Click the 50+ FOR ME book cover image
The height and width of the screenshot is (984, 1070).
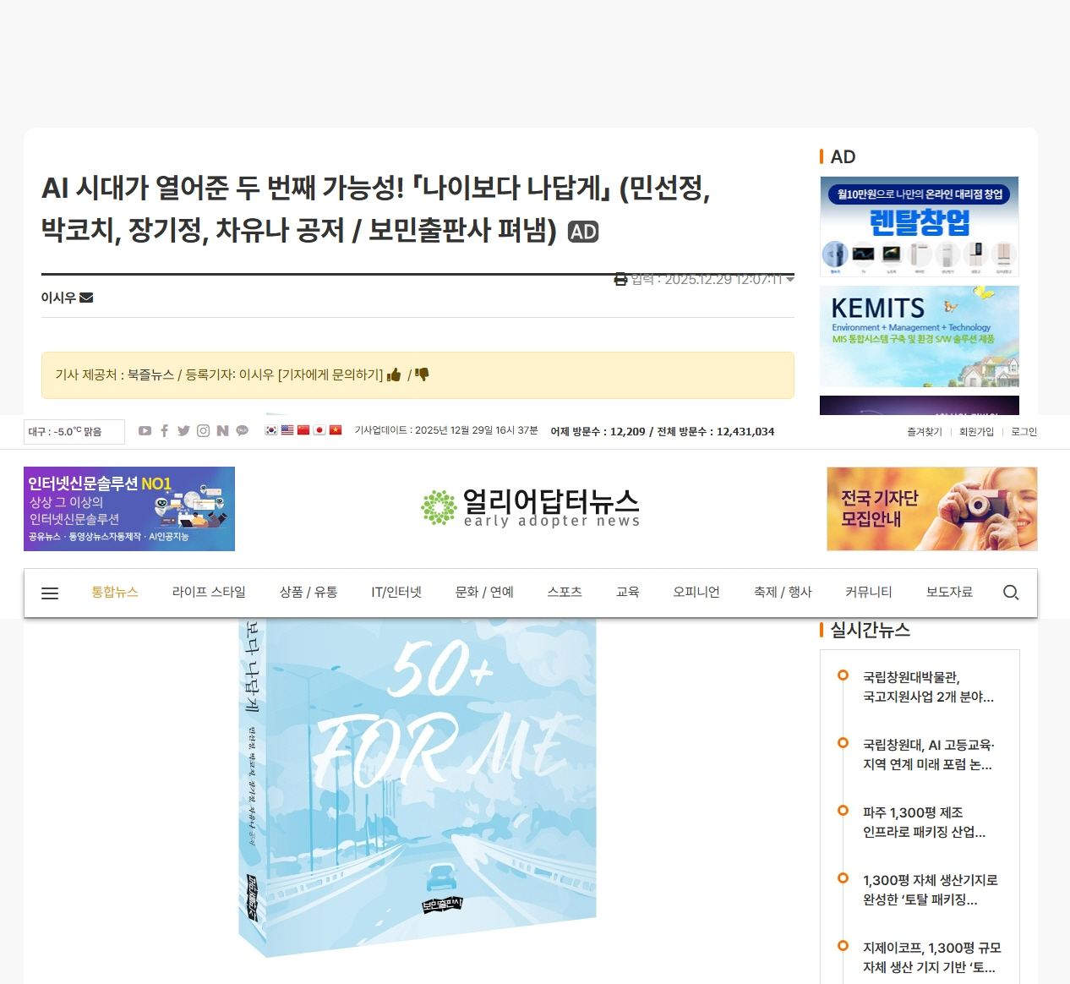click(418, 787)
